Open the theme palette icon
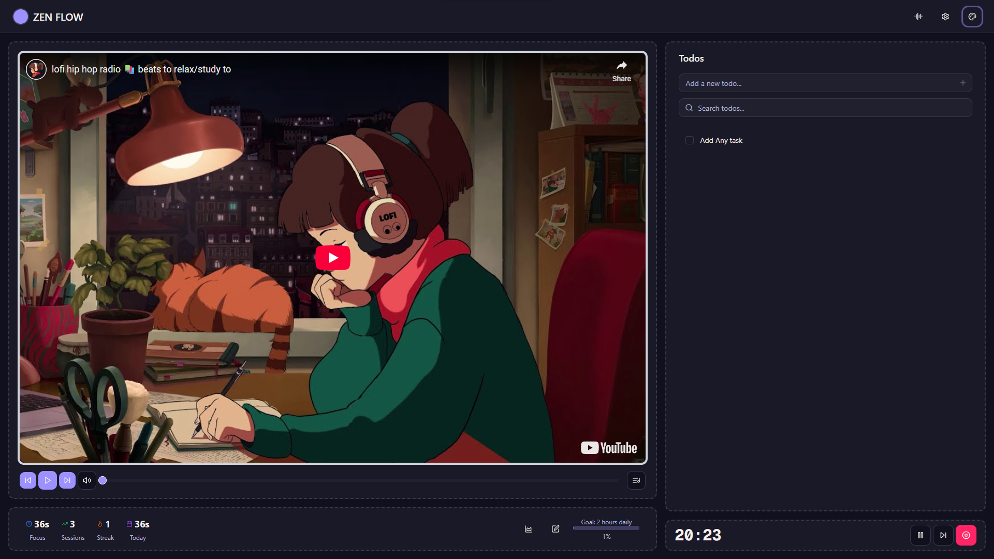Image resolution: width=994 pixels, height=559 pixels. [x=972, y=17]
